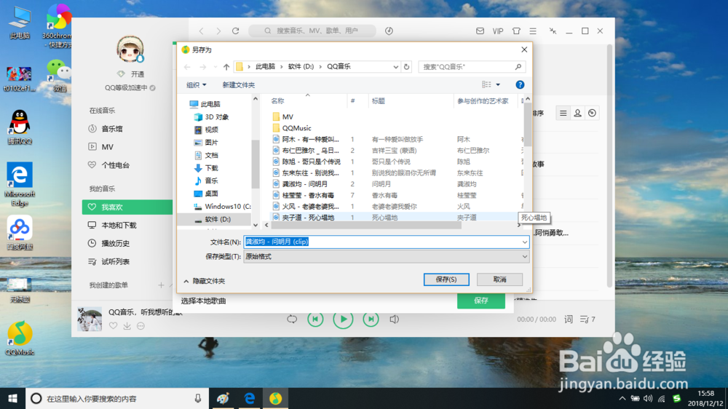The height and width of the screenshot is (409, 728).
Task: Expand the path chevron after 软件 (D:)
Action: point(320,67)
